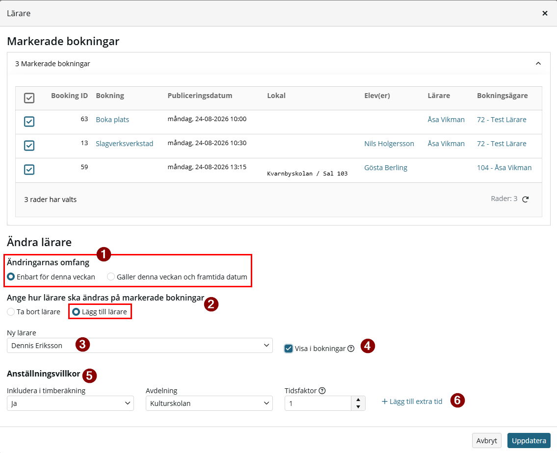Viewport: 557px width, 453px height.
Task: Toggle the Visa i bokningar checkbox
Action: (289, 349)
